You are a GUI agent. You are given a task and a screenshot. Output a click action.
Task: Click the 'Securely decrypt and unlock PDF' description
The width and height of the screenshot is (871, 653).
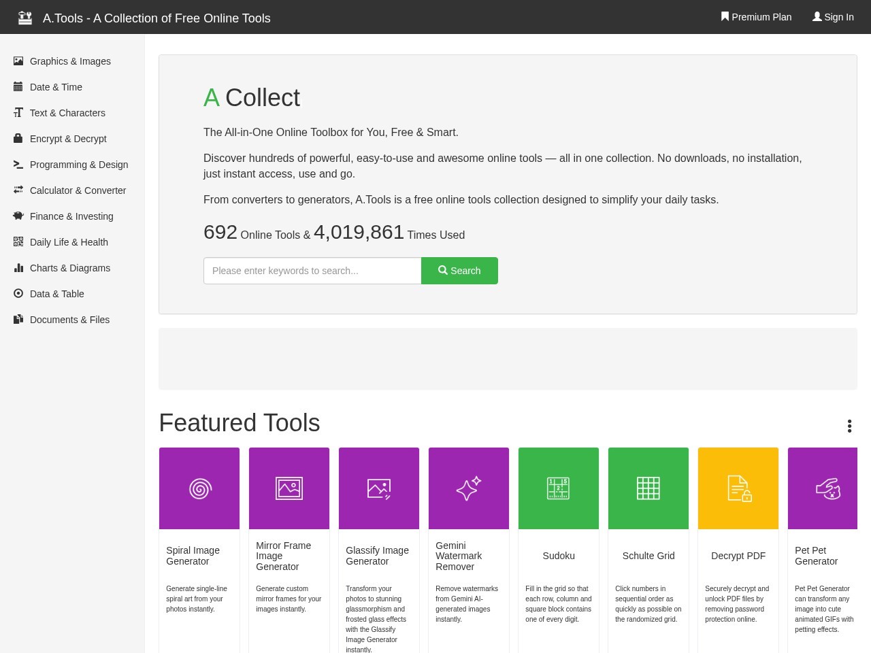click(x=737, y=604)
